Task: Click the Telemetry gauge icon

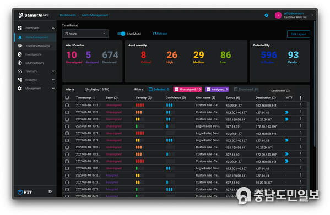Action: click(20, 71)
